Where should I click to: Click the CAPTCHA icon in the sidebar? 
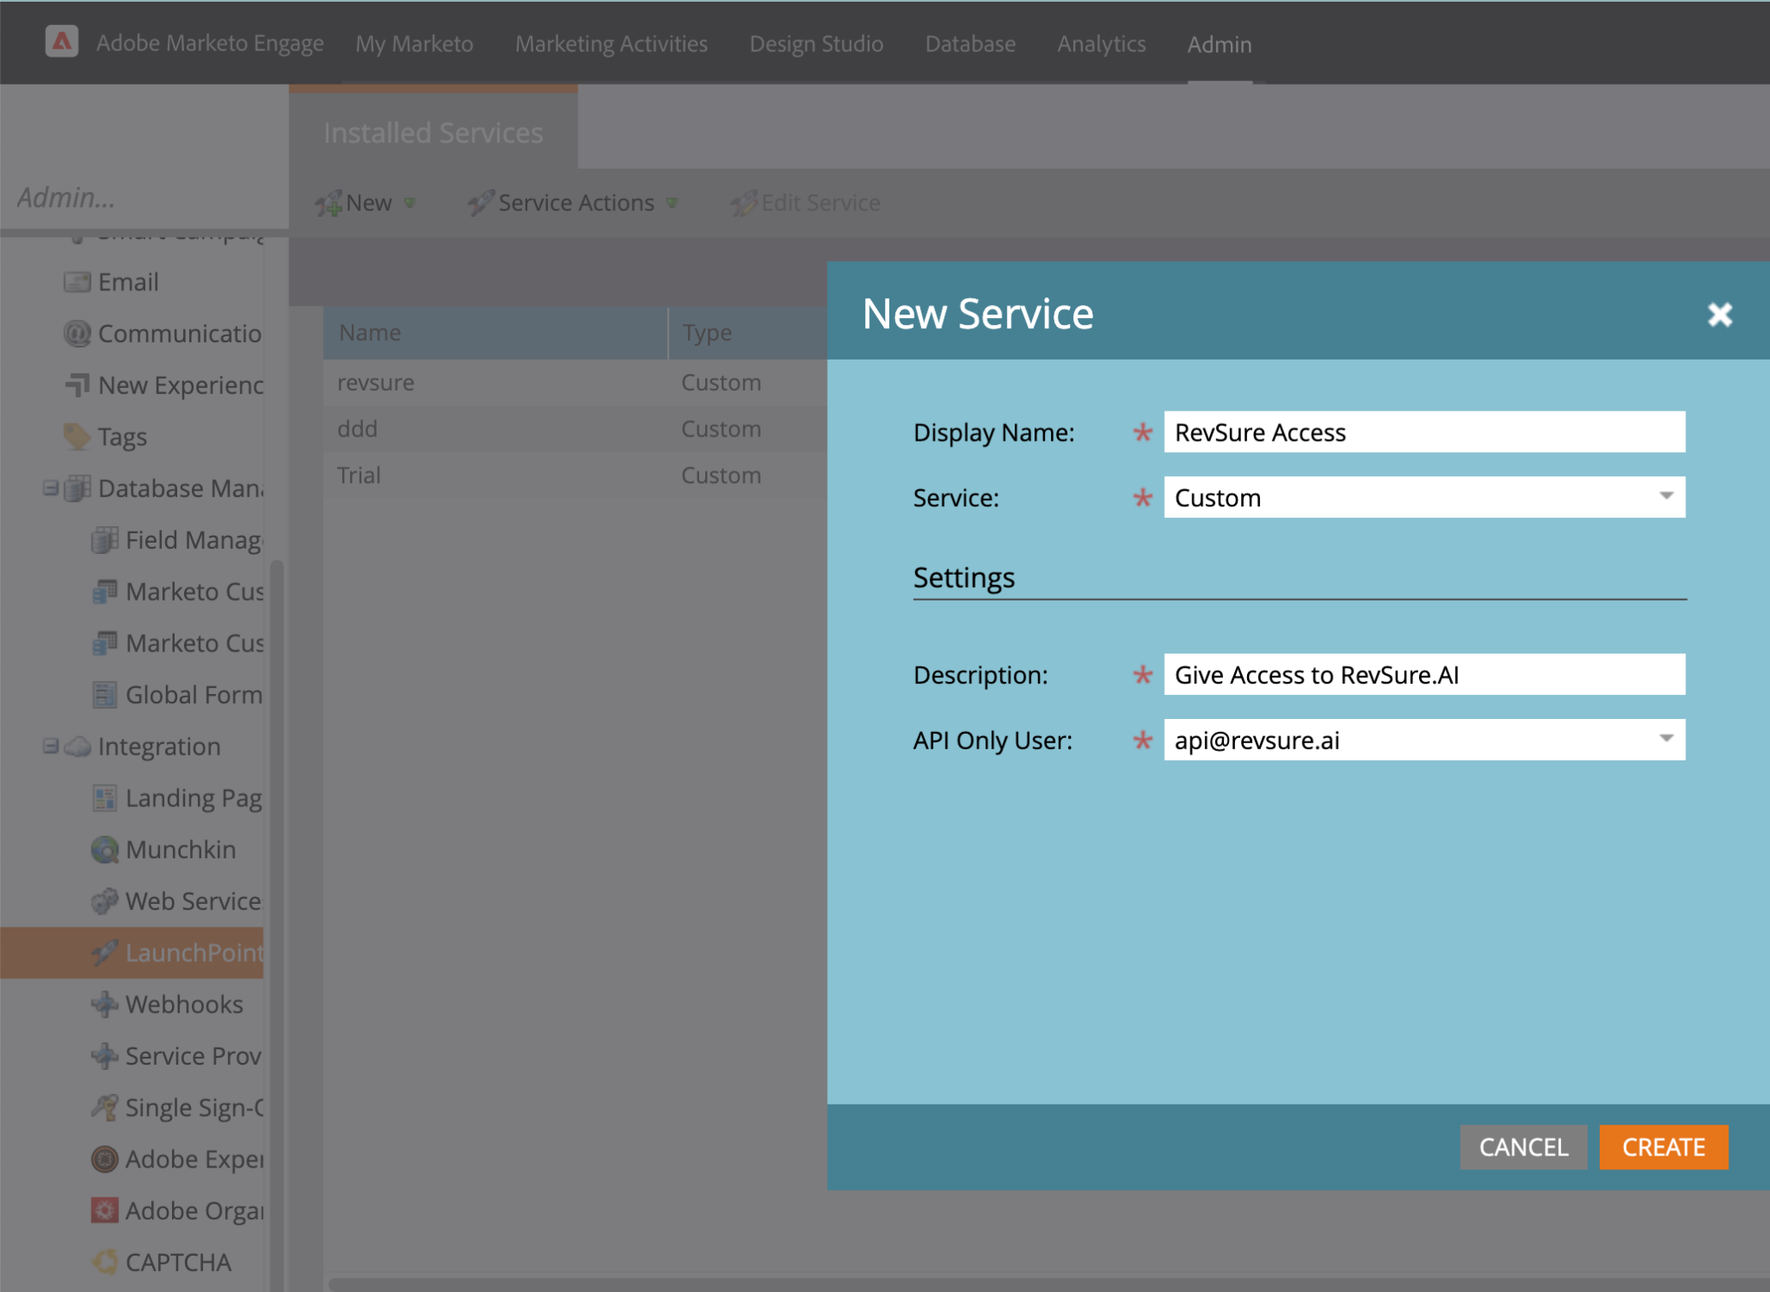pyautogui.click(x=105, y=1262)
